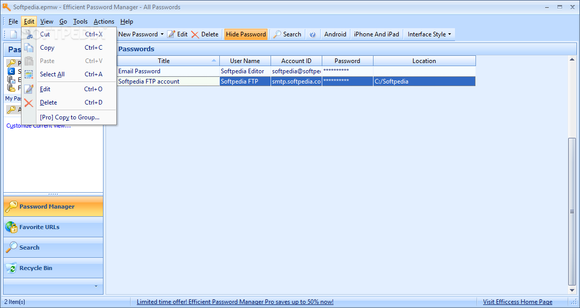Click the iPhone And iPad toolbar button
This screenshot has width=580, height=308.
click(x=377, y=34)
